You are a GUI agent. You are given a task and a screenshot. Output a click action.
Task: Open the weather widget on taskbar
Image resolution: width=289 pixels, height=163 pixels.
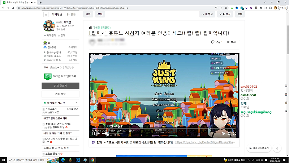pyautogui.click(x=234, y=160)
